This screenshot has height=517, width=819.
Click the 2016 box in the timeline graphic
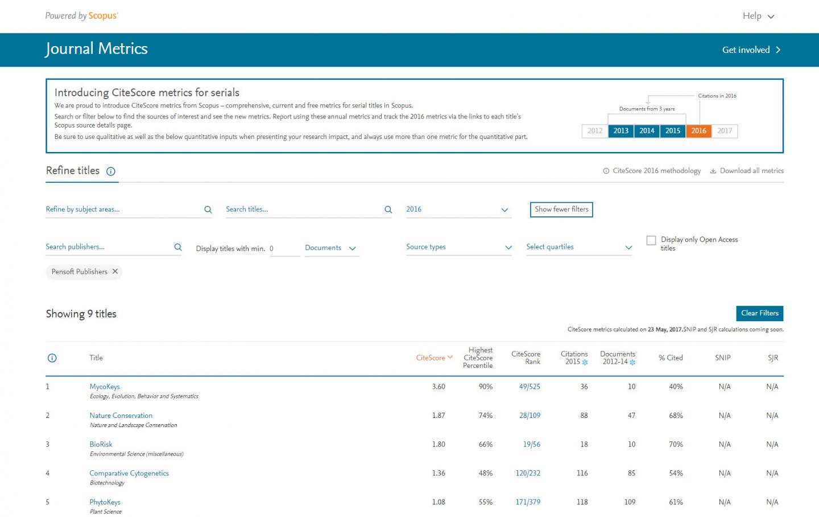(698, 131)
